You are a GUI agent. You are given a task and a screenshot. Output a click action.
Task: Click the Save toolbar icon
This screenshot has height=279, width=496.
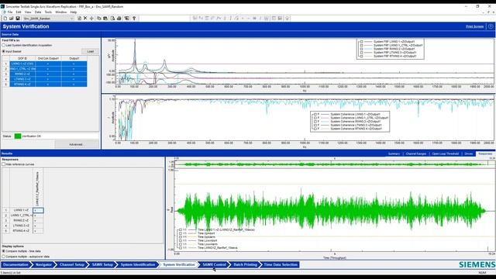pyautogui.click(x=18, y=19)
